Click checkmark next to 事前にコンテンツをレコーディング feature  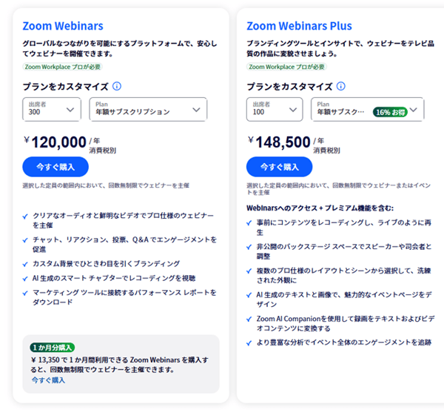[249, 222]
